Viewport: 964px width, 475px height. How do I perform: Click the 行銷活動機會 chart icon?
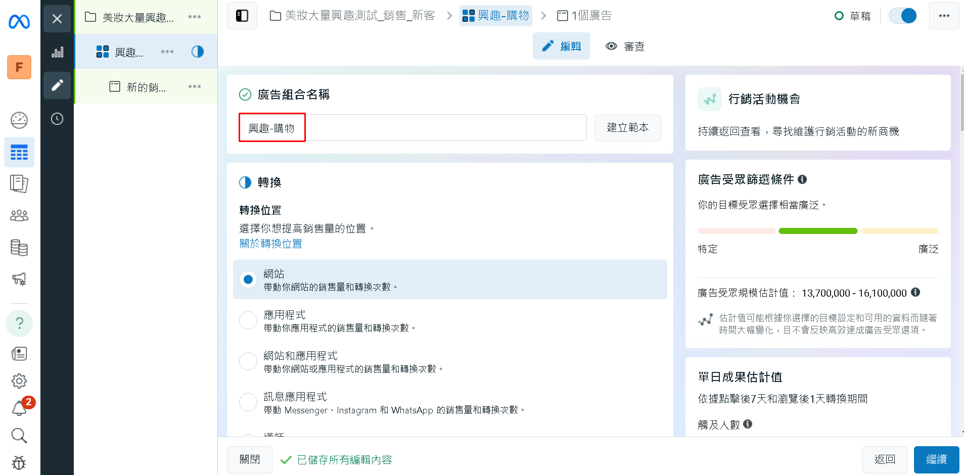tap(710, 99)
